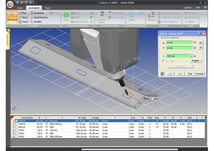Image resolution: width=214 pixels, height=151 pixels.
Task: Toggle the da Origine checkbox
Action: [163, 61]
